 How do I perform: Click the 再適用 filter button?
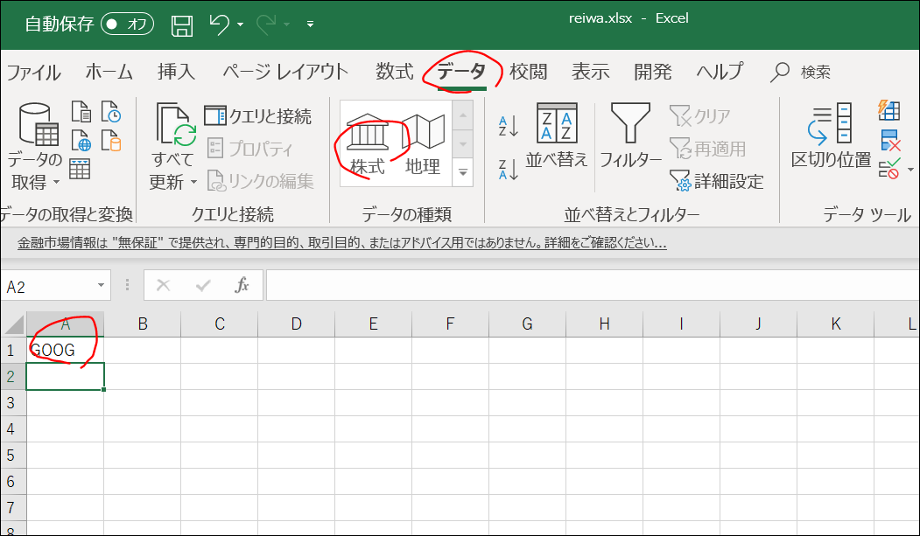click(x=709, y=149)
